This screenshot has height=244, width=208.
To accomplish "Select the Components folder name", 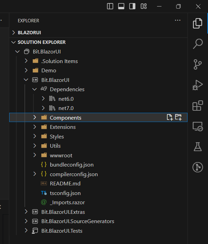I will click(x=66, y=118).
